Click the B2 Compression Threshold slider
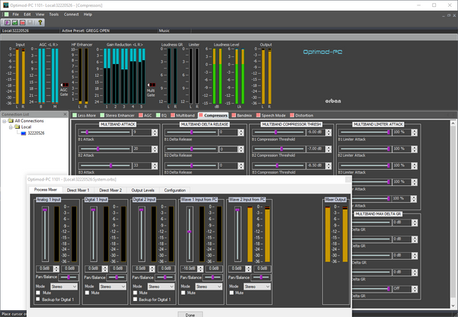The image size is (458, 317). pos(279,149)
